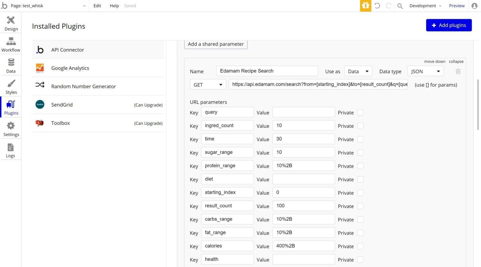Open the Logs section

pyautogui.click(x=11, y=151)
